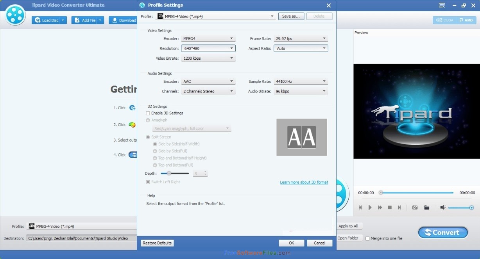Click the Save as... button
This screenshot has height=259, width=480.
click(x=291, y=16)
